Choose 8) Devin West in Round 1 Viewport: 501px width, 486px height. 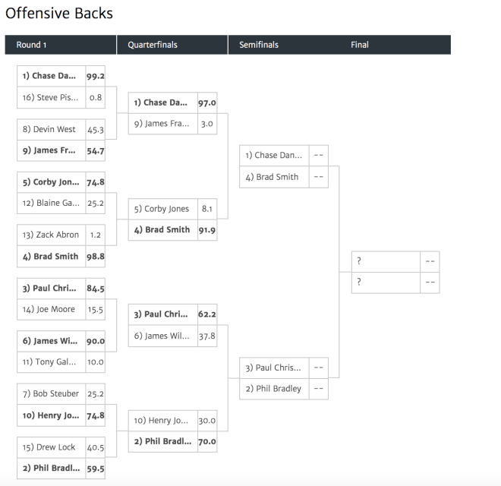[x=61, y=130]
